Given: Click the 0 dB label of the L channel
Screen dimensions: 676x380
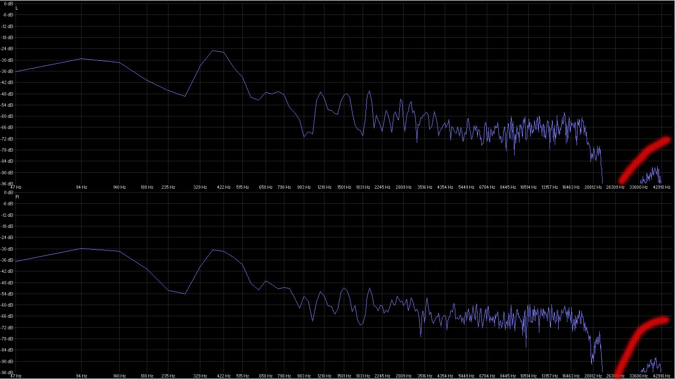Looking at the screenshot, I should click(x=8, y=3).
